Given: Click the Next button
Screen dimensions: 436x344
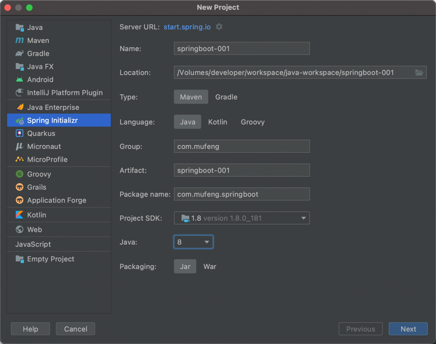Looking at the screenshot, I should [408, 329].
